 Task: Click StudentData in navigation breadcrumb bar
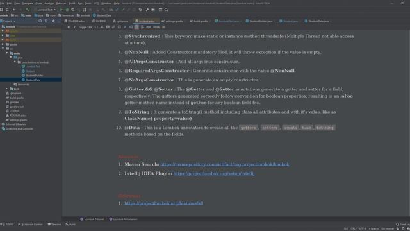click(x=102, y=15)
